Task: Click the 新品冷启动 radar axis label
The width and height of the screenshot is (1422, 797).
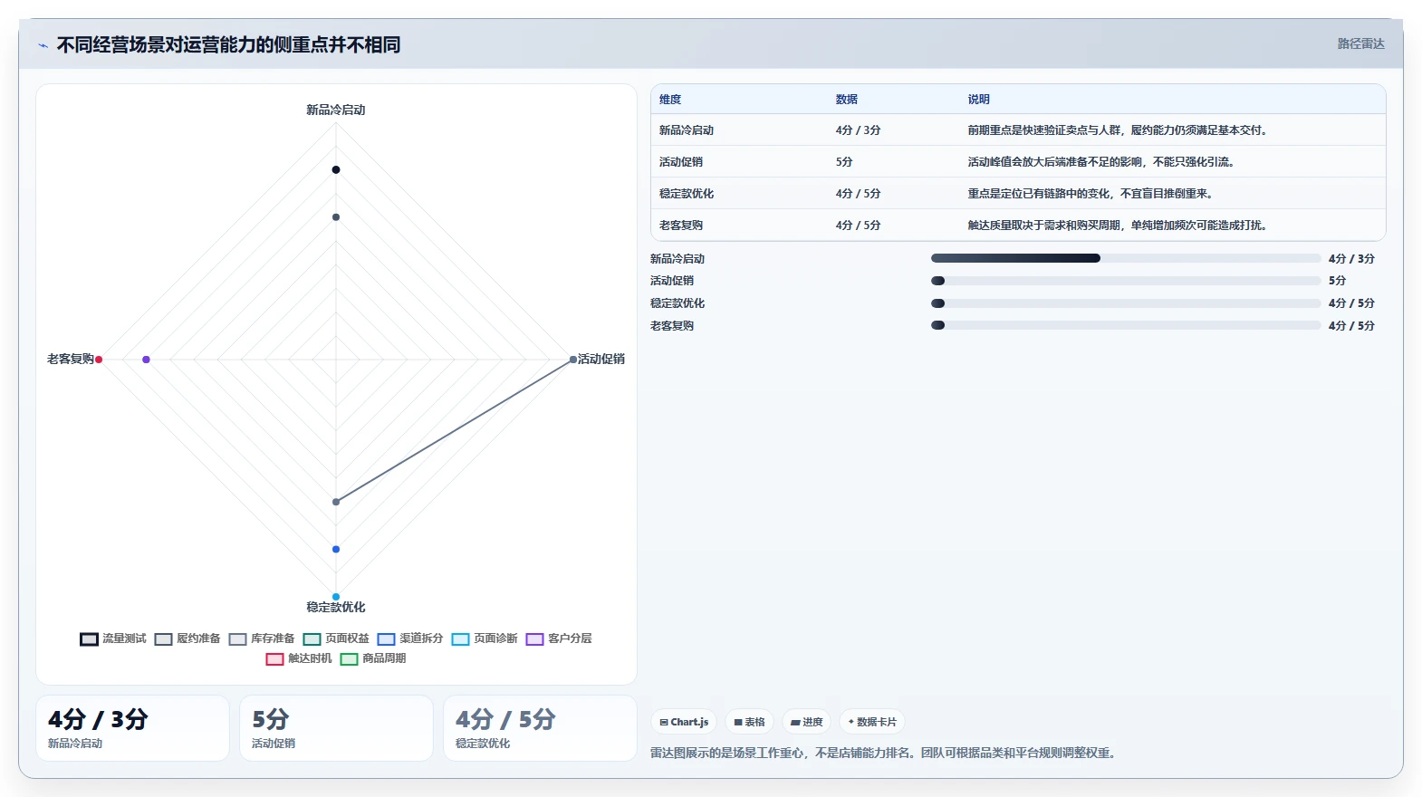Action: coord(336,110)
